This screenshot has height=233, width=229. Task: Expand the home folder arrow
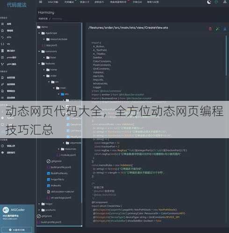44,70
